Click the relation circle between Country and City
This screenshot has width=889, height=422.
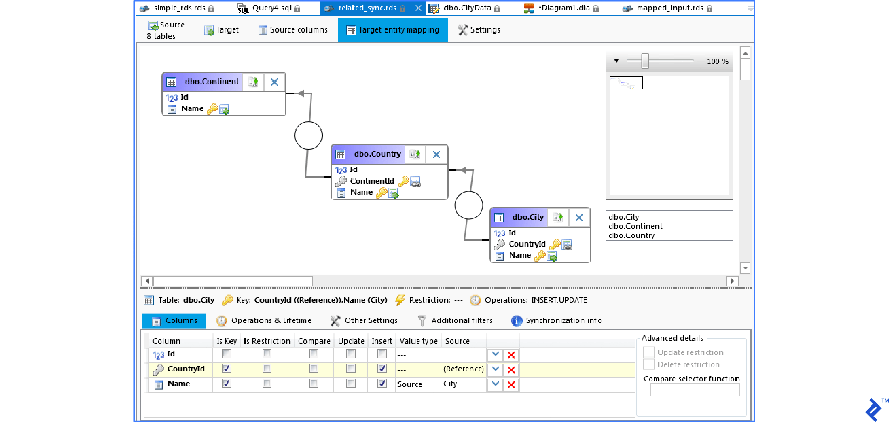[469, 205]
